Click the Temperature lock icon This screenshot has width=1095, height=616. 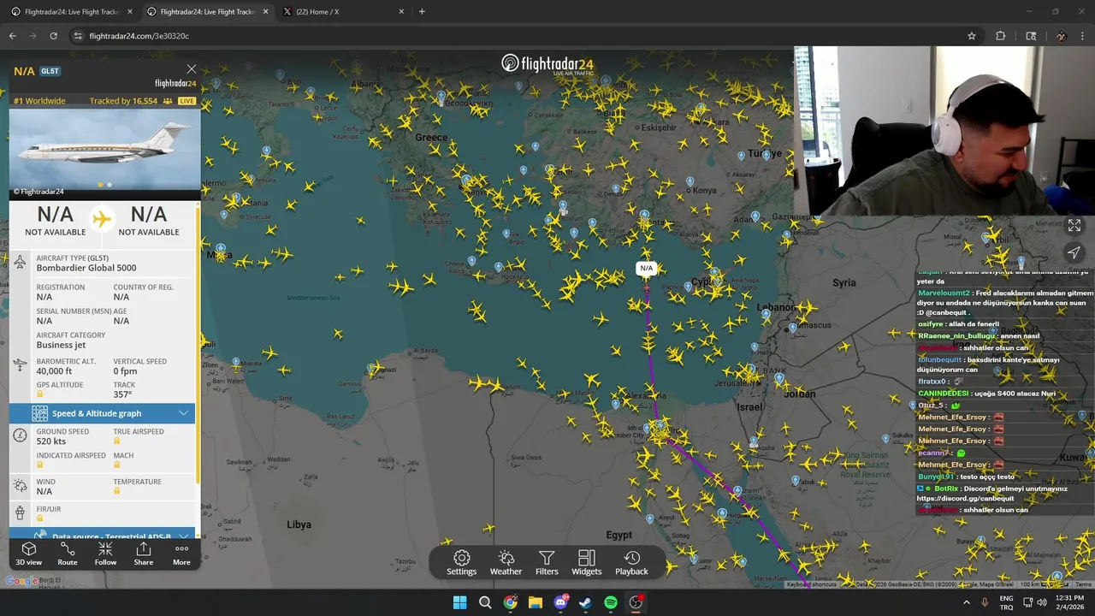click(117, 491)
